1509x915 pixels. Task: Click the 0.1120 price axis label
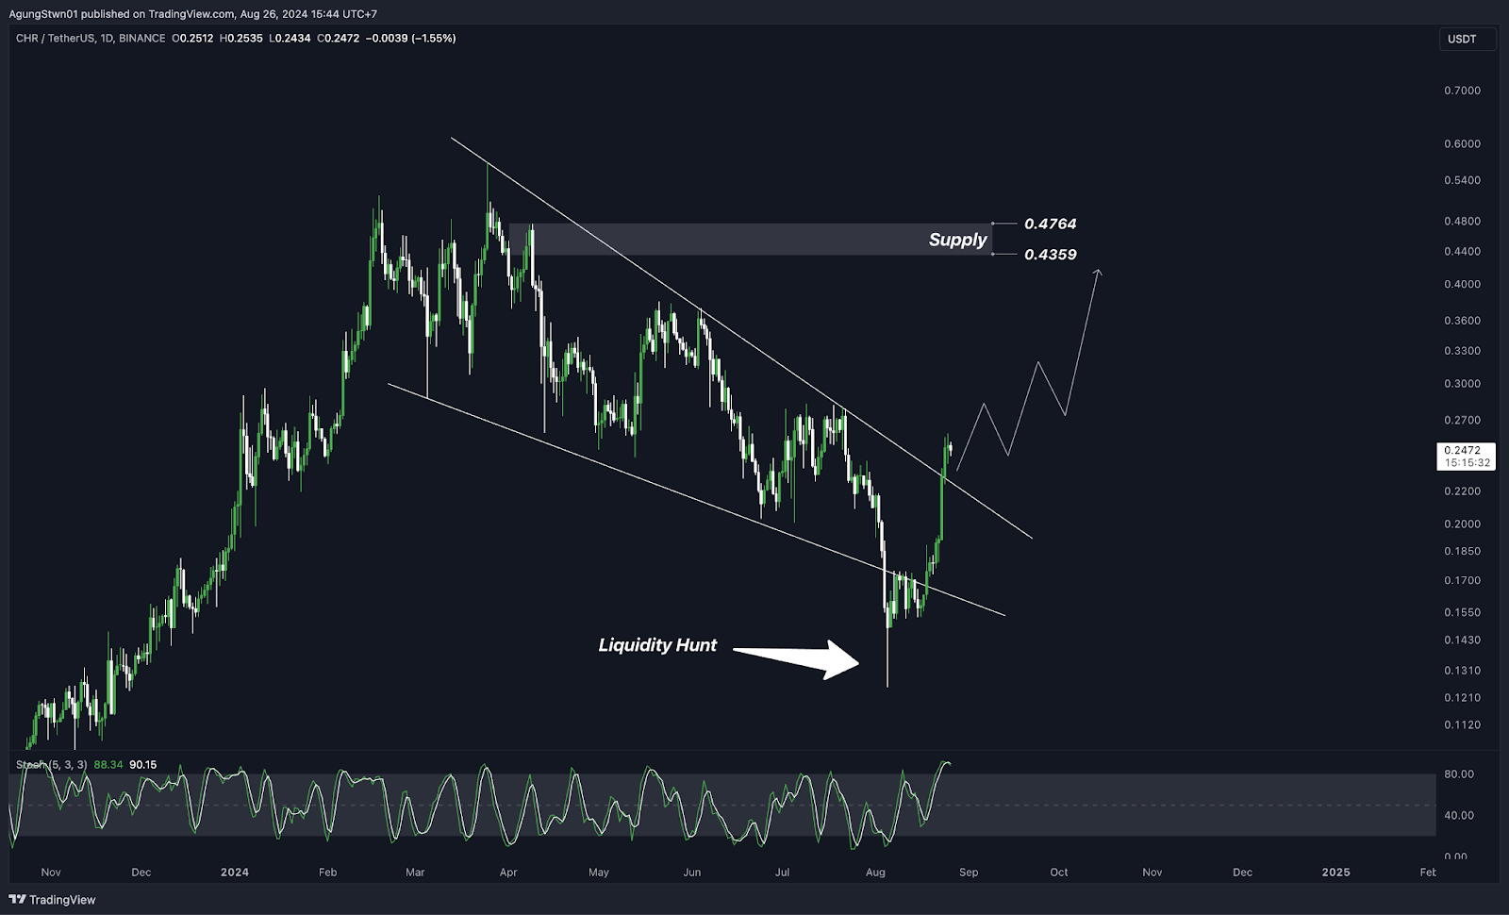point(1462,725)
